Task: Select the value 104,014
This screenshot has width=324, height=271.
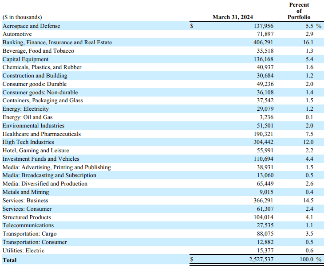Action: (x=264, y=217)
